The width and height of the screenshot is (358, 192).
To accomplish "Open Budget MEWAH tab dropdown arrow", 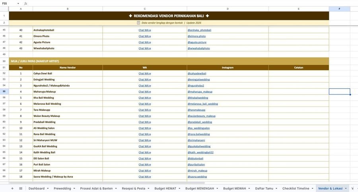I will click(249, 188).
